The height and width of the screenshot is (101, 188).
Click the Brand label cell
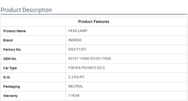pos(8,40)
